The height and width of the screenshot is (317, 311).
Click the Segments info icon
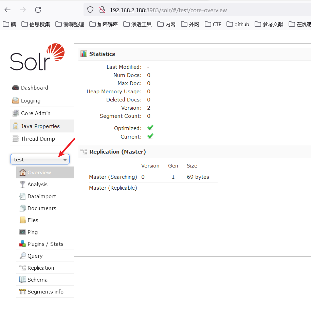coord(22,291)
